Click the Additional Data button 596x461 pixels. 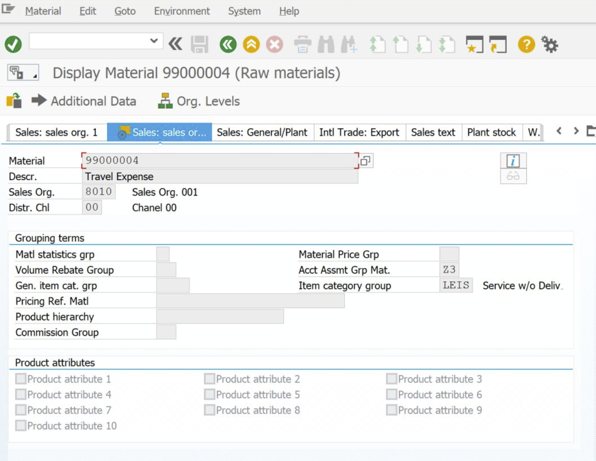click(x=84, y=101)
